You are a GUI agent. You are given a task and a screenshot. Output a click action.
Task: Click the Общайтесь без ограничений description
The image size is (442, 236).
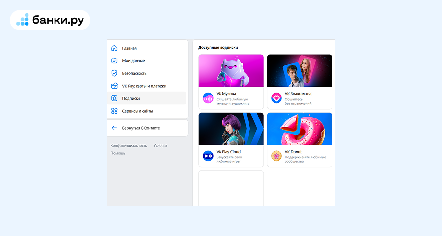tap(298, 101)
